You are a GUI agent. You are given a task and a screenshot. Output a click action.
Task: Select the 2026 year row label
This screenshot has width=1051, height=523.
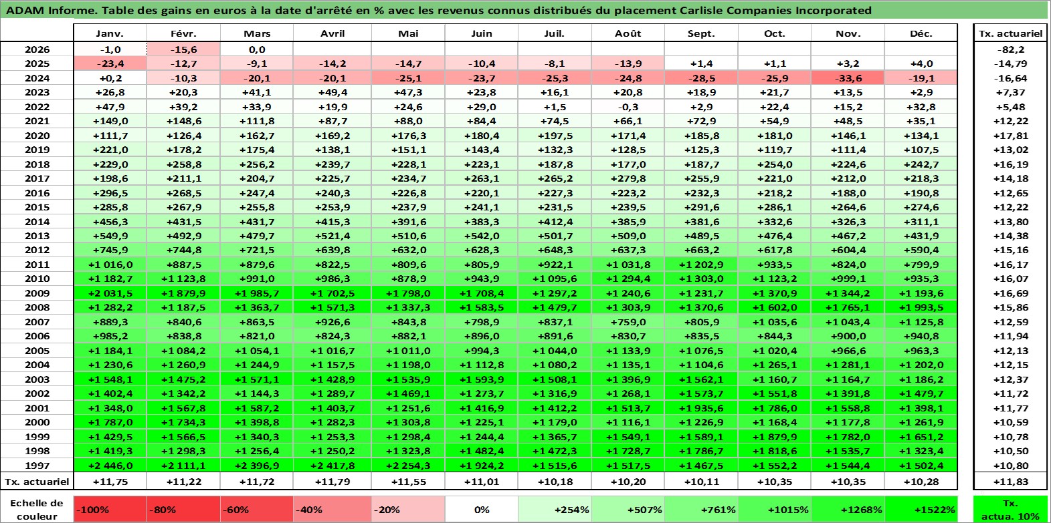tap(37, 49)
